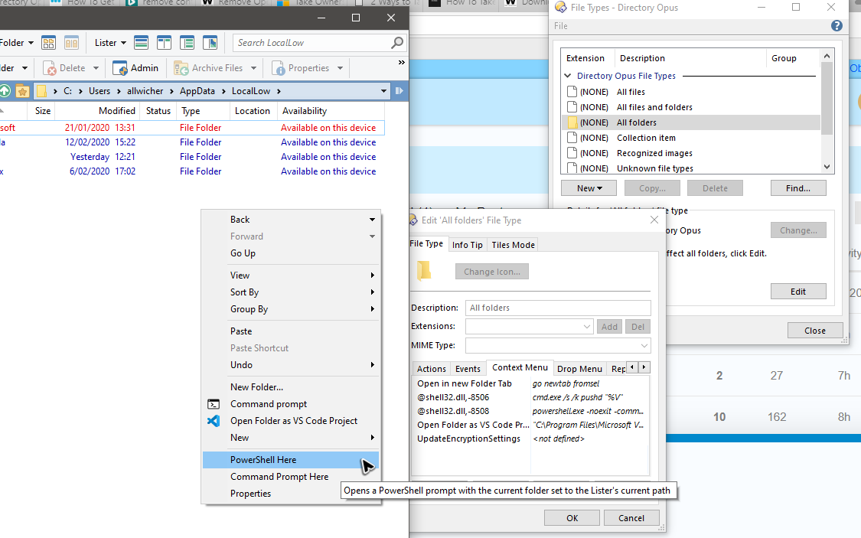Open the Group By submenu

click(x=291, y=310)
